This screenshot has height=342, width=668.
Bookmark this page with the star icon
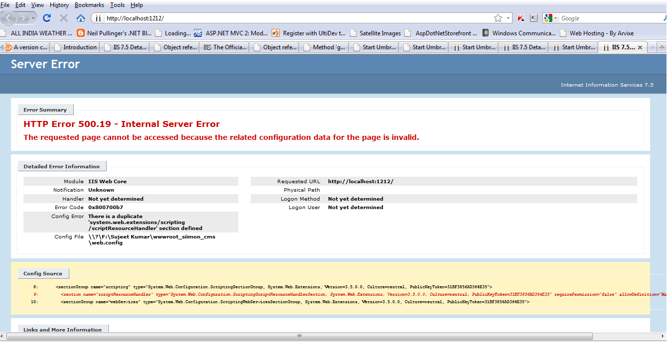coord(498,18)
